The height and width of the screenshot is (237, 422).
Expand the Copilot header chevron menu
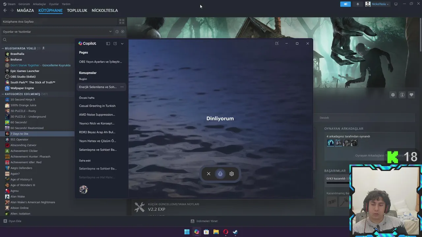pos(122,43)
